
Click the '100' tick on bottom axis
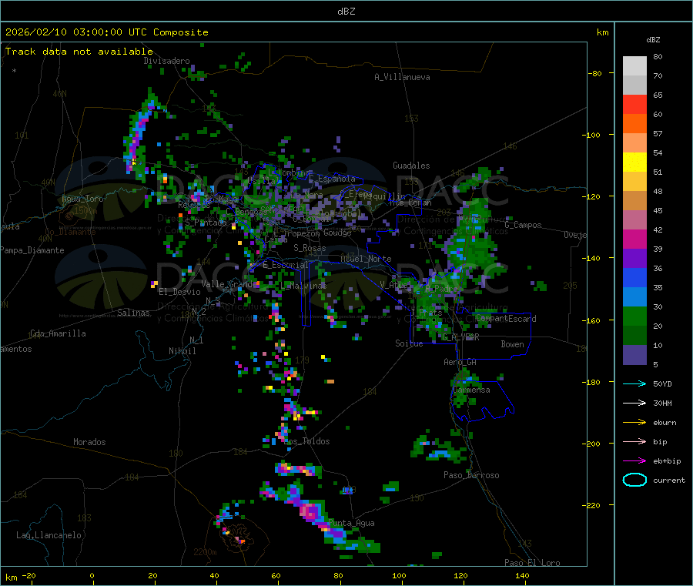(x=399, y=575)
